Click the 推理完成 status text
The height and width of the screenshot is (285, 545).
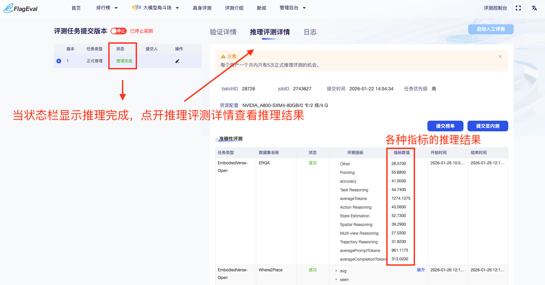[124, 61]
